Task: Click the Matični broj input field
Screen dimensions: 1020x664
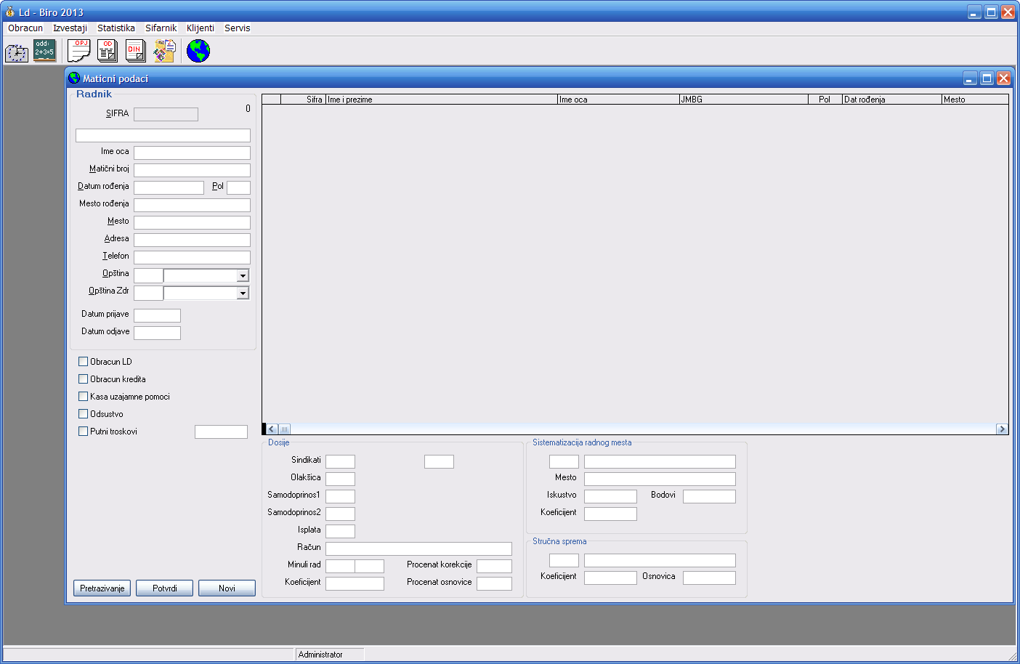Action: pos(192,170)
